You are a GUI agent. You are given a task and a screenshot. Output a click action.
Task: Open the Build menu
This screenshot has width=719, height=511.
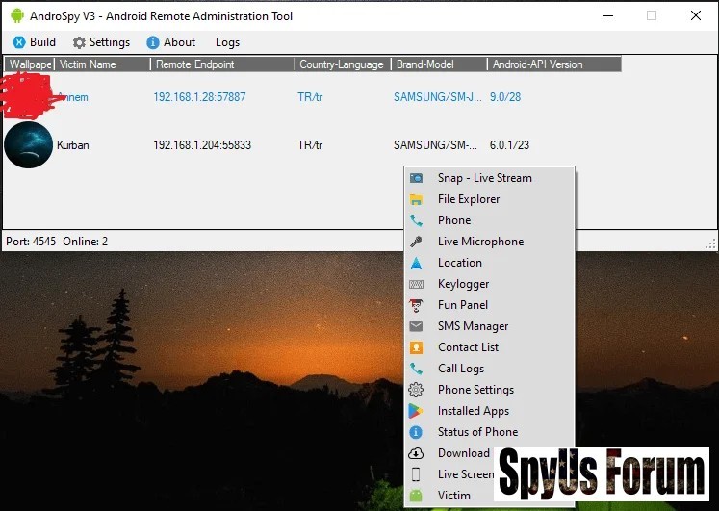tap(35, 42)
